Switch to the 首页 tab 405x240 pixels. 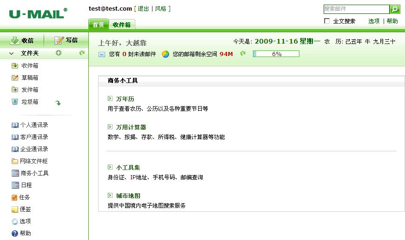(x=99, y=25)
